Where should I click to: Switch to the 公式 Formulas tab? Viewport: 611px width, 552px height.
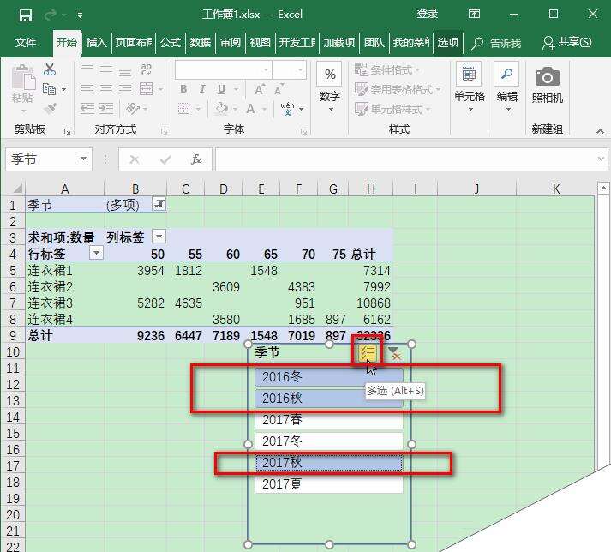[x=171, y=42]
